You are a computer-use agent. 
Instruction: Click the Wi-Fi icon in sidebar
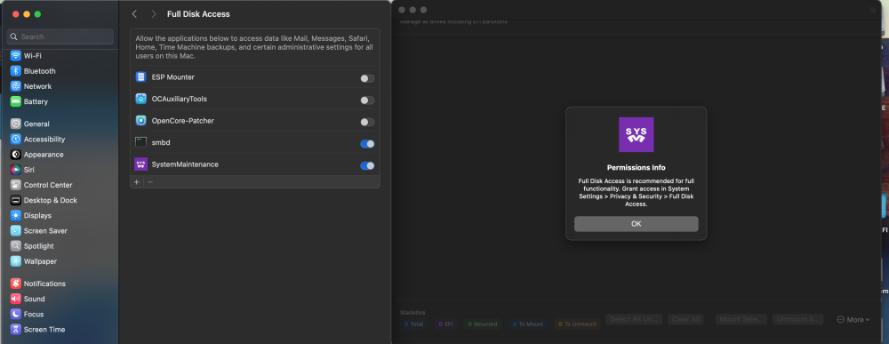(x=15, y=56)
